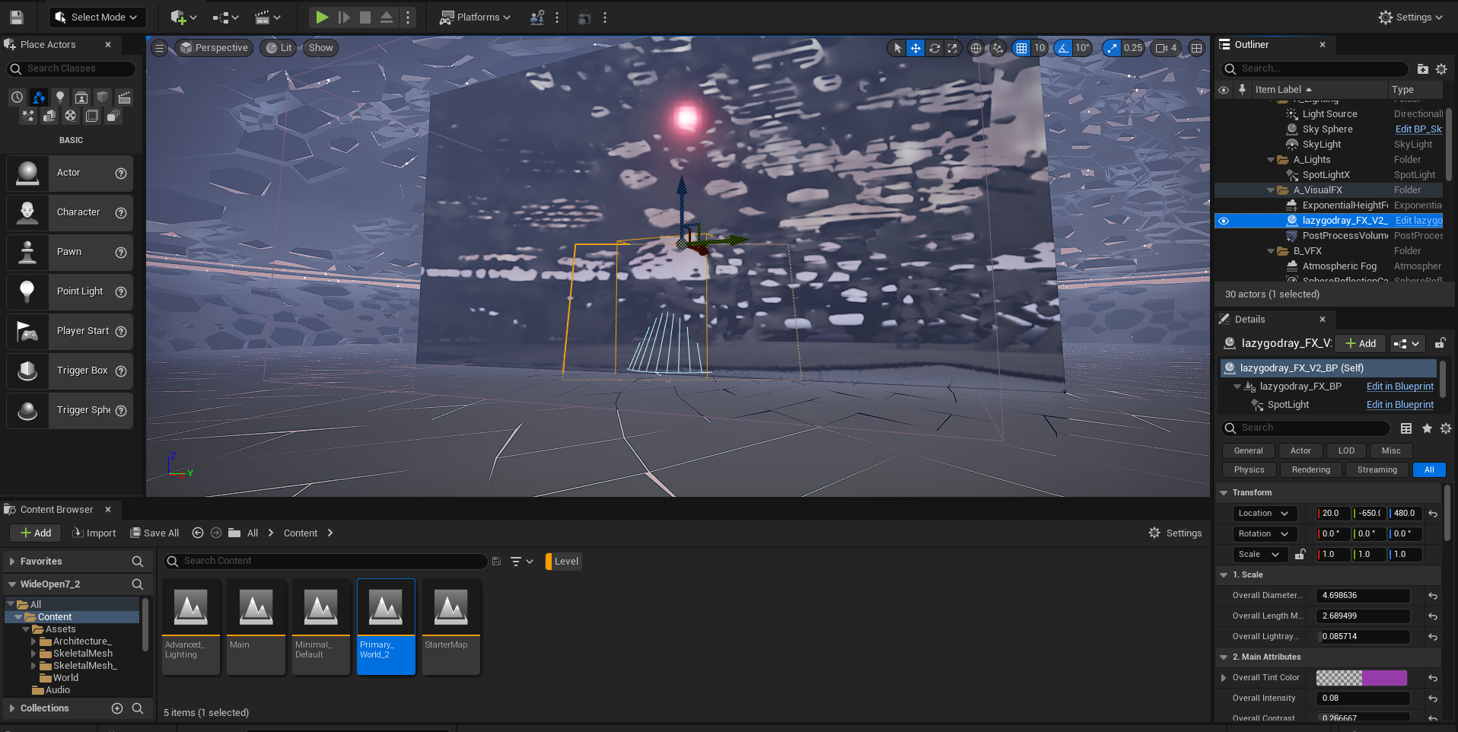1458x732 pixels.
Task: Activate the Scale gizmo tool
Action: (x=953, y=48)
